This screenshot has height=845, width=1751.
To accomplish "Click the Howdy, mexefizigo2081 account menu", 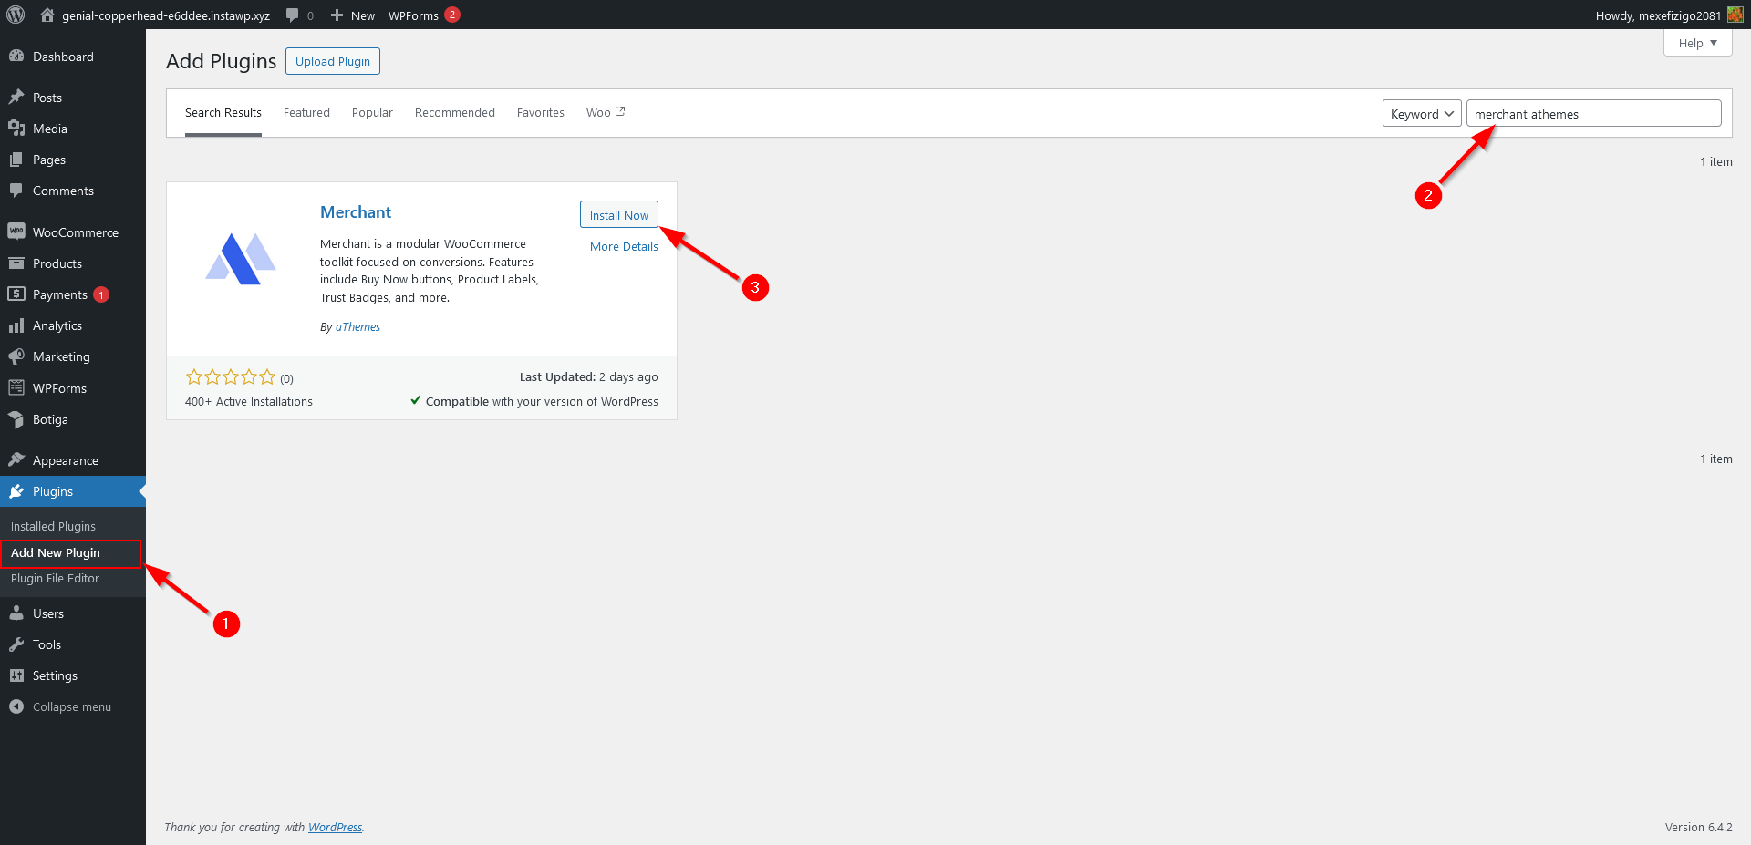I will coord(1669,15).
